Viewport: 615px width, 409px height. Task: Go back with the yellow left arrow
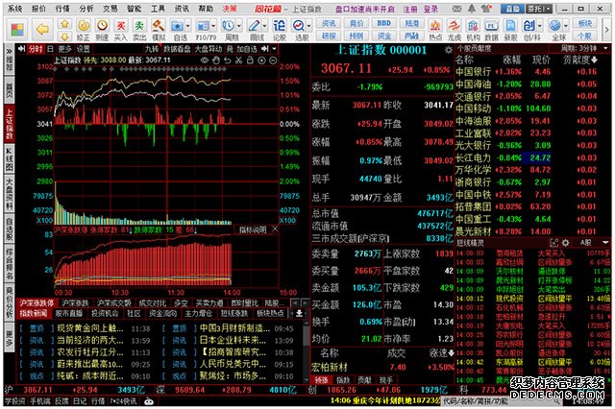[x=42, y=30]
